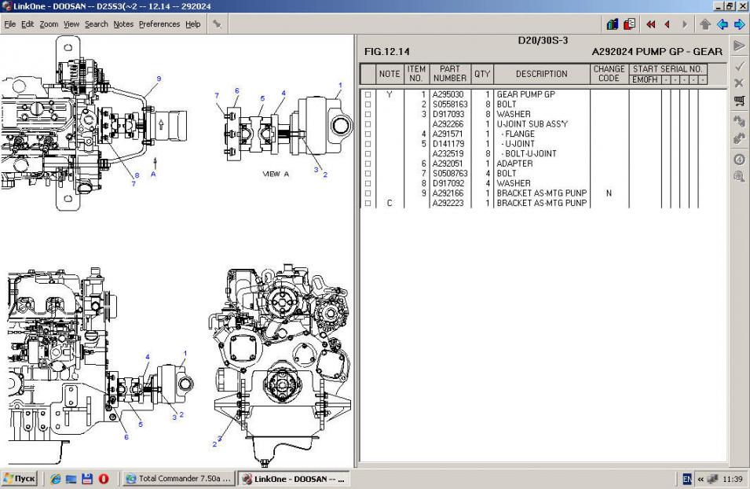Click change code N in BRACKET row
Viewport: 750px width, 489px height.
[x=609, y=193]
